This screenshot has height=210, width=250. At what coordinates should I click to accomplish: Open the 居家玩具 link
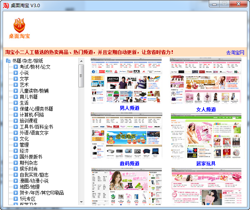tap(206, 163)
